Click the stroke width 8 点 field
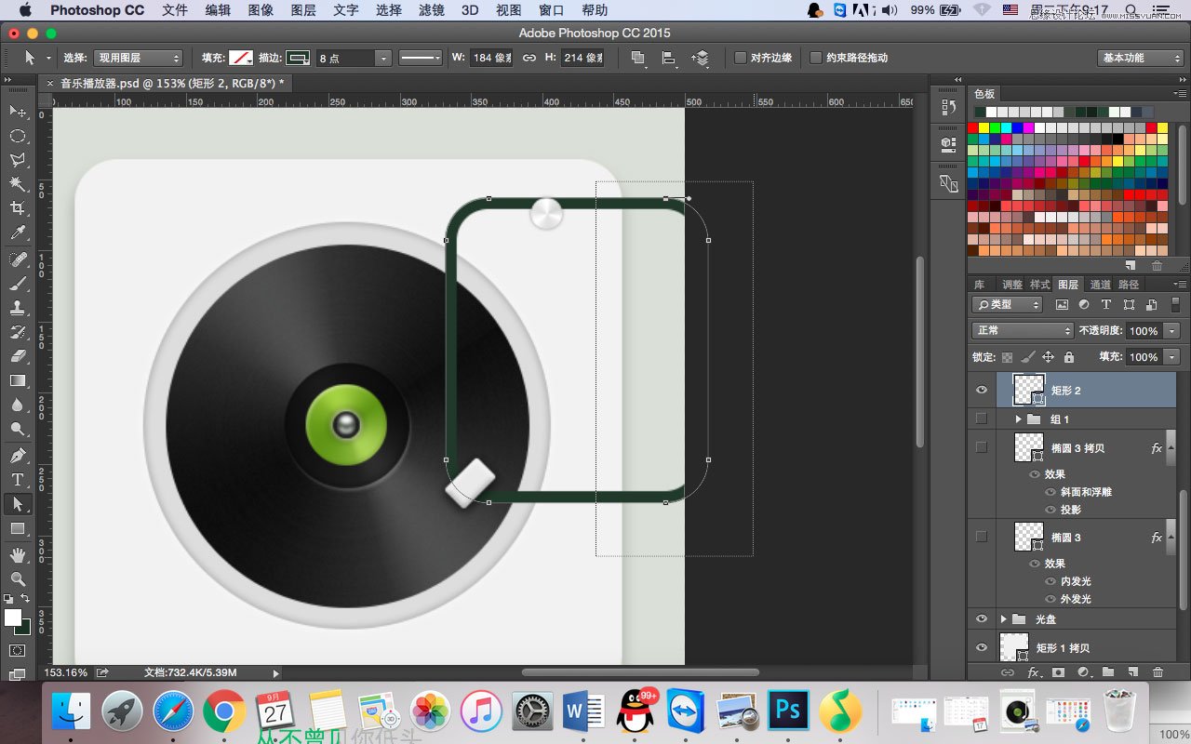Viewport: 1191px width, 744px height. pos(344,58)
